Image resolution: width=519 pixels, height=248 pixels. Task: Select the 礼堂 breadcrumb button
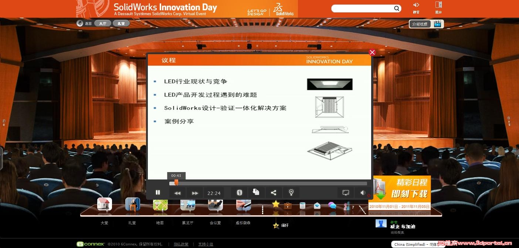[x=121, y=23]
